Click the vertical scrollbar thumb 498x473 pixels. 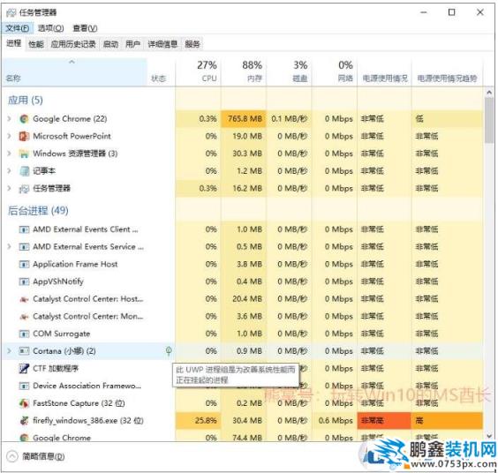[x=489, y=120]
